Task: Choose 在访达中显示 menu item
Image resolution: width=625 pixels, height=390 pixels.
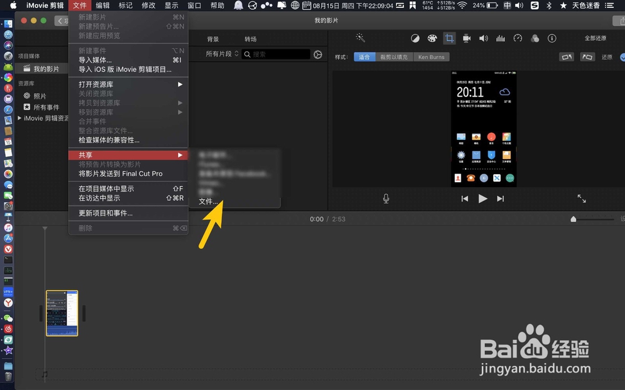Action: pos(128,198)
